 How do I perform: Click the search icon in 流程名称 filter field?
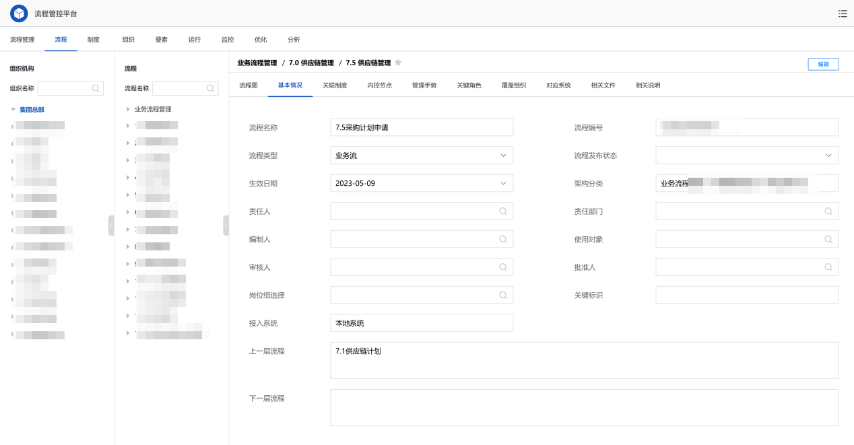coord(211,88)
